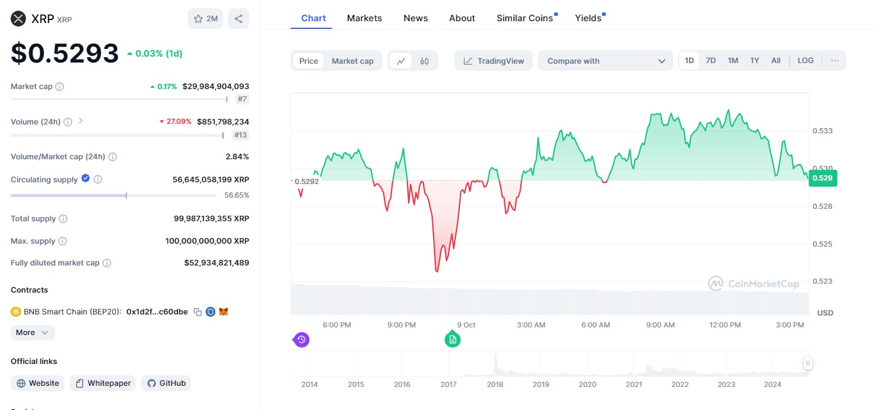Open the Whitepaper link
874x410 pixels.
103,383
